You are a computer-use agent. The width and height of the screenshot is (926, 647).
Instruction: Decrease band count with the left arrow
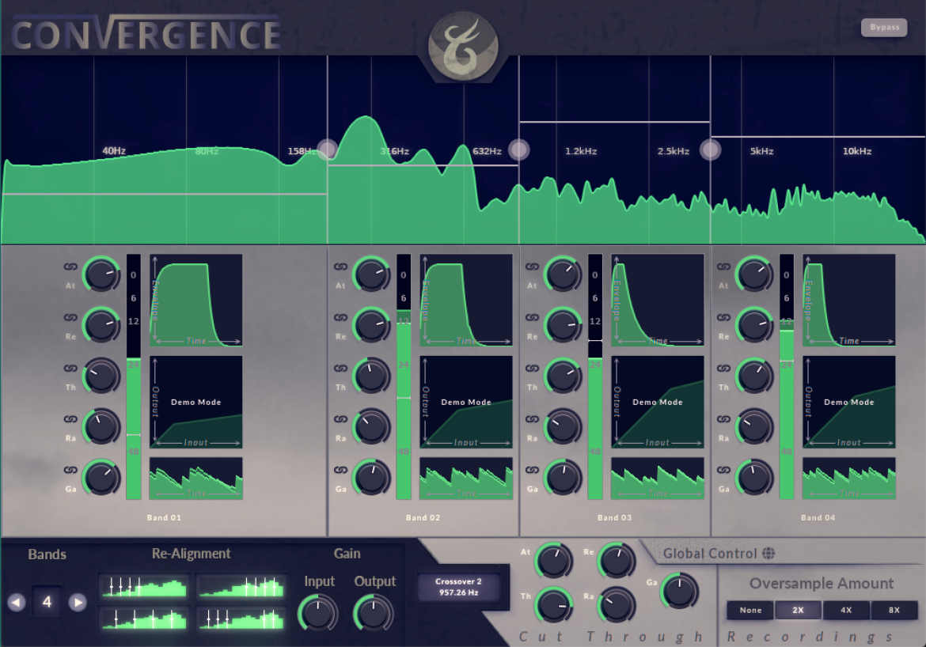tap(17, 602)
